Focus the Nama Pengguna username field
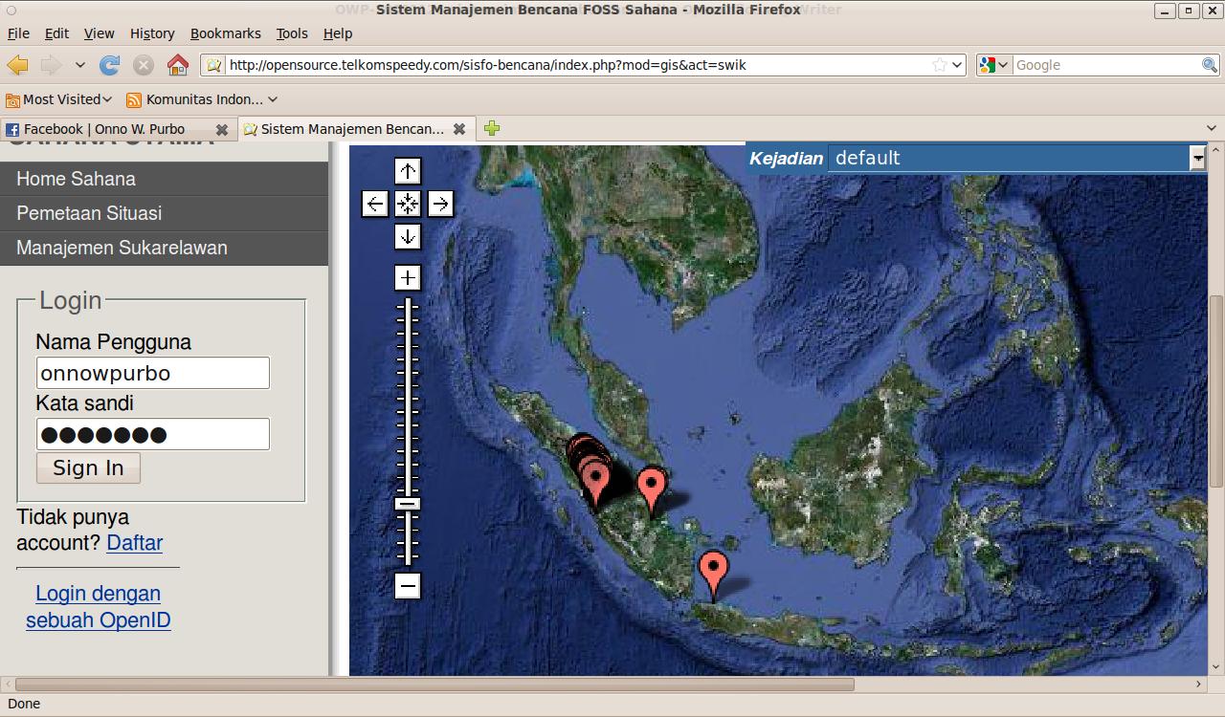Viewport: 1225px width, 717px height. point(153,373)
